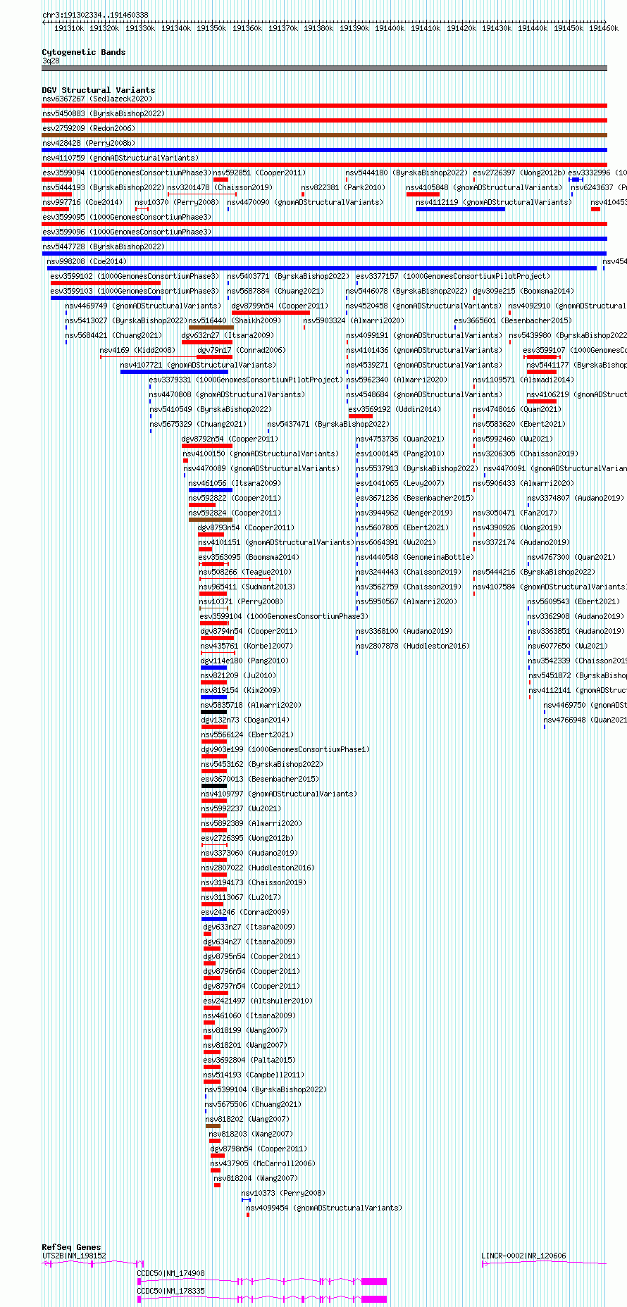Select the Cytogenetic Bands track heading
The image size is (627, 1307).
point(84,52)
